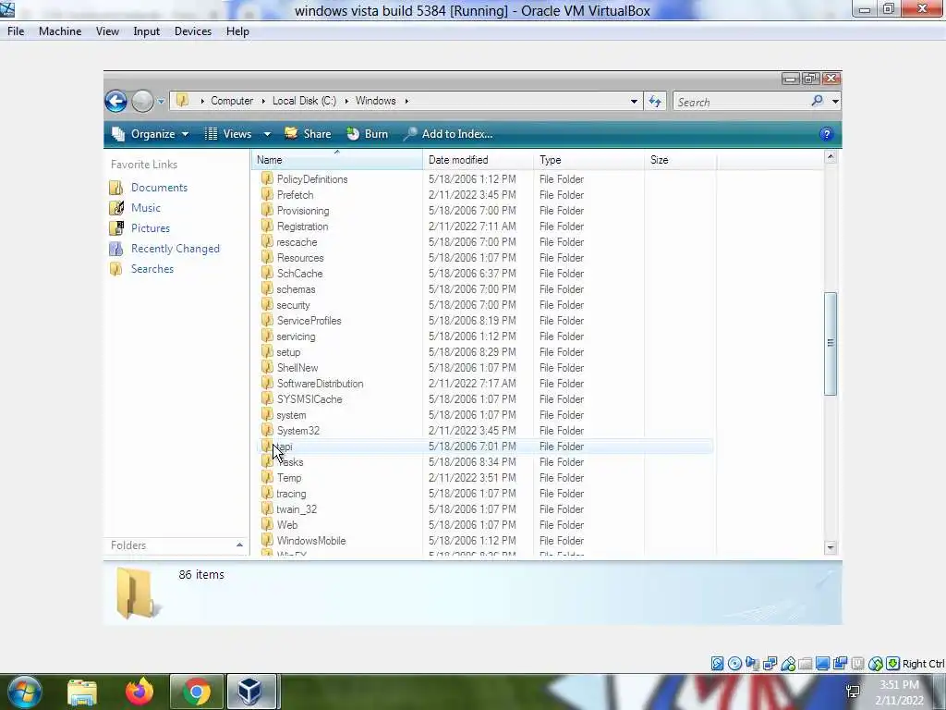This screenshot has height=710, width=946.
Task: Go back with the Explorer Back arrow
Action: [115, 101]
